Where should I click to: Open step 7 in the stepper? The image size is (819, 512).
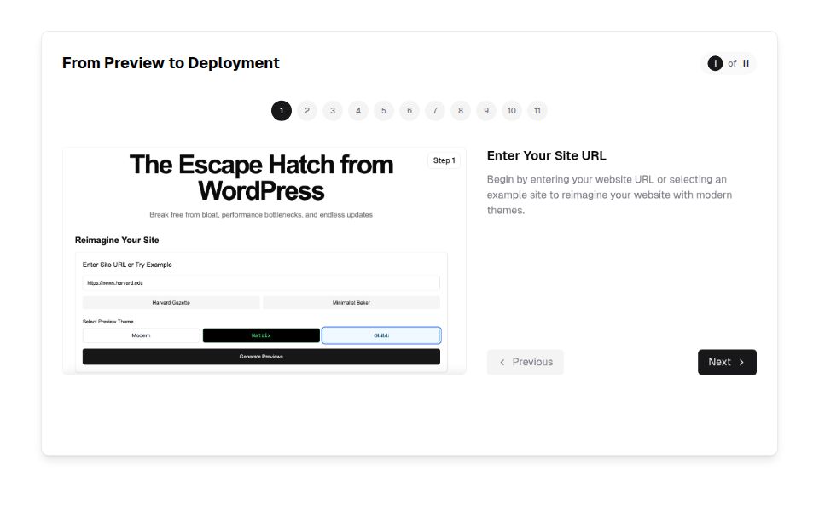pos(435,111)
